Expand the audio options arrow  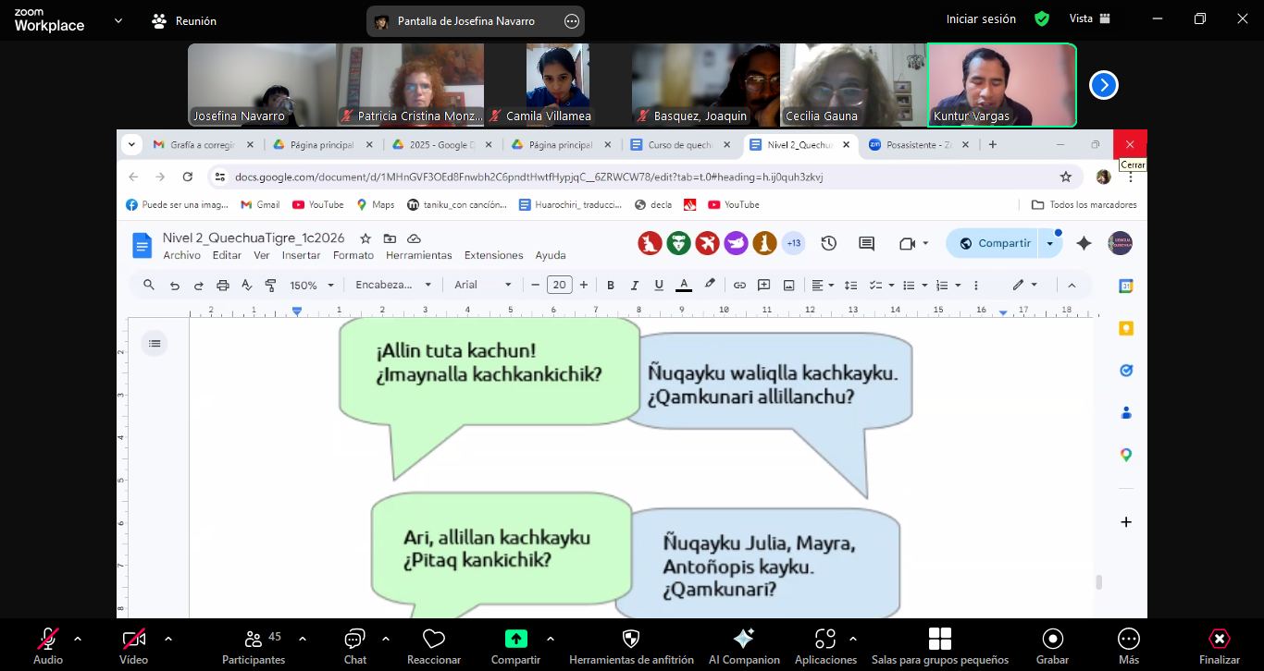click(x=78, y=639)
